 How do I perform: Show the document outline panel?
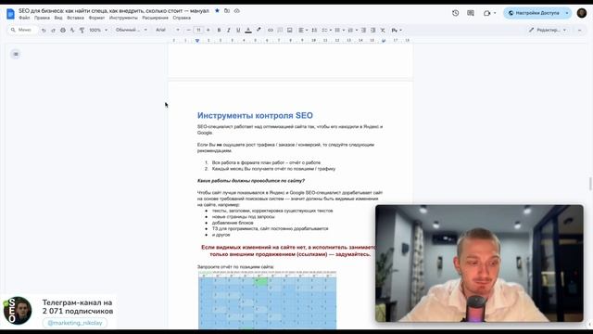(16, 54)
